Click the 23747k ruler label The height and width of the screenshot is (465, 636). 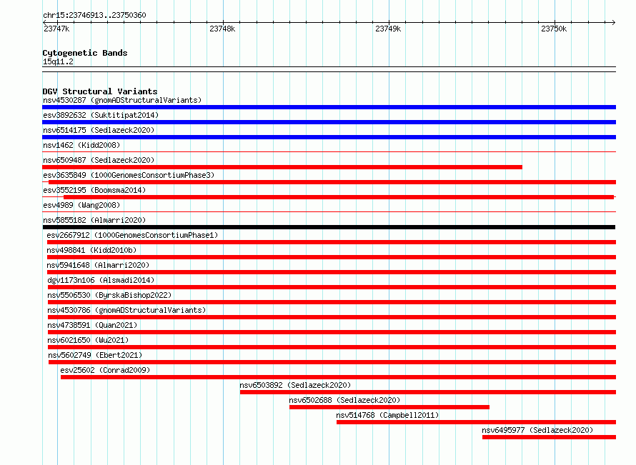coord(56,29)
